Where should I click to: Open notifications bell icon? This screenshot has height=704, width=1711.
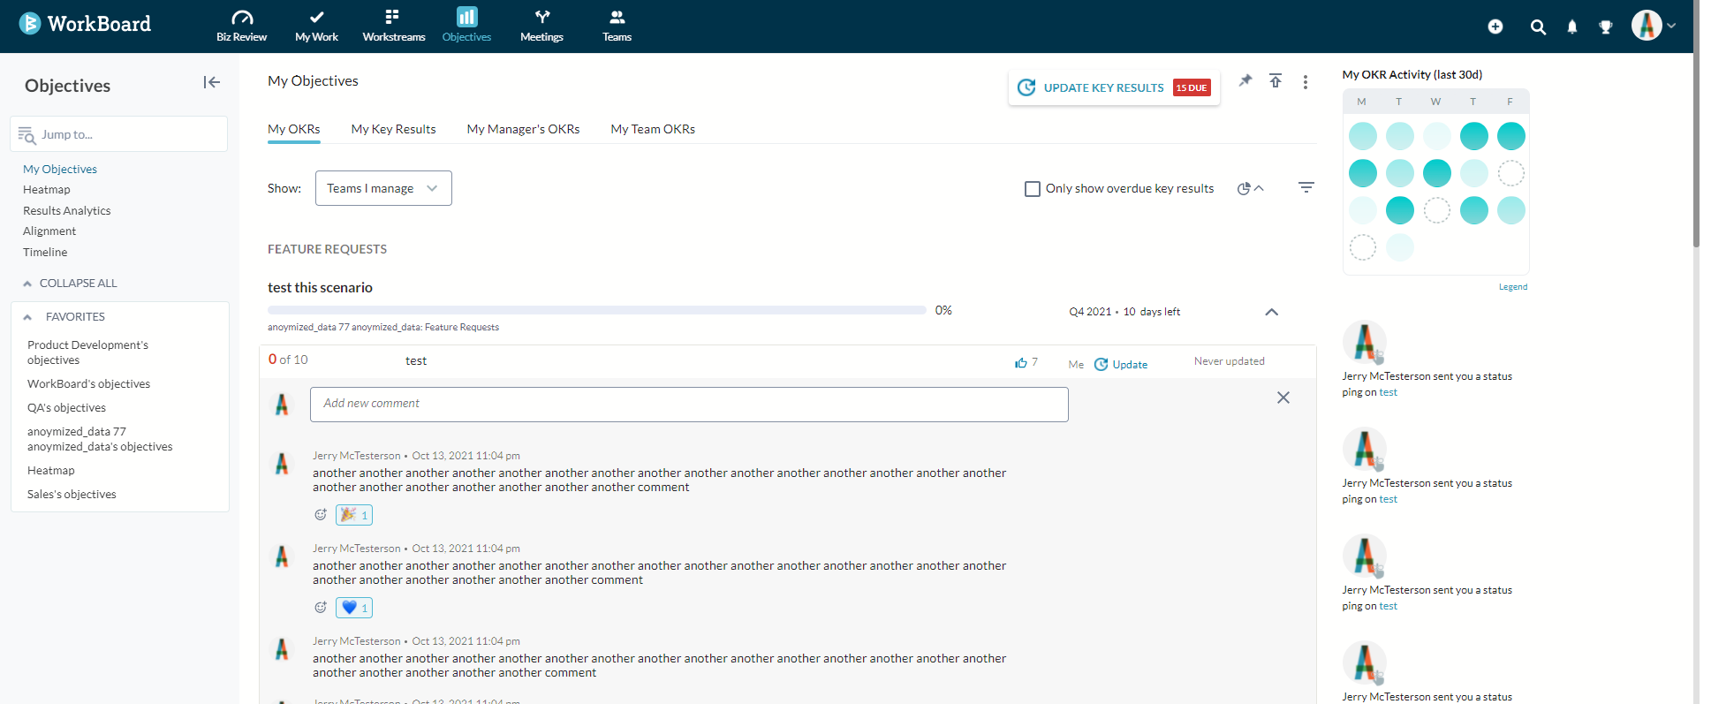(x=1571, y=27)
